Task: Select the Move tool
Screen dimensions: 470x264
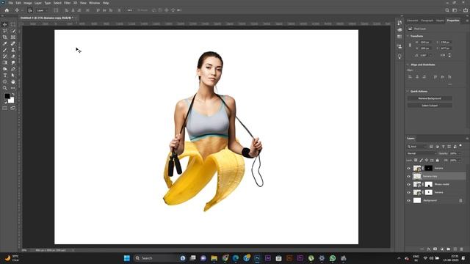Action: (5, 24)
